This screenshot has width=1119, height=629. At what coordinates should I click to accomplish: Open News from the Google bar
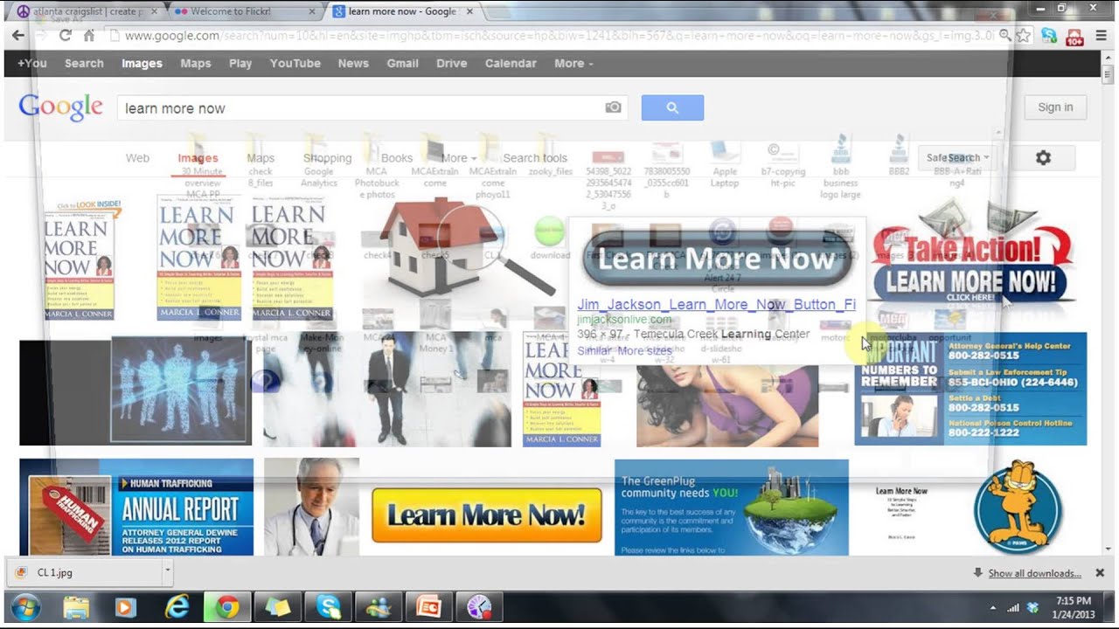353,63
